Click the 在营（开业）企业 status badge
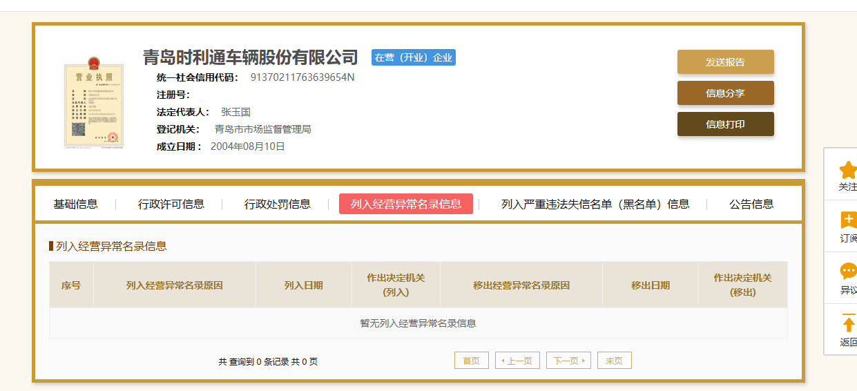This screenshot has width=857, height=391. [414, 57]
